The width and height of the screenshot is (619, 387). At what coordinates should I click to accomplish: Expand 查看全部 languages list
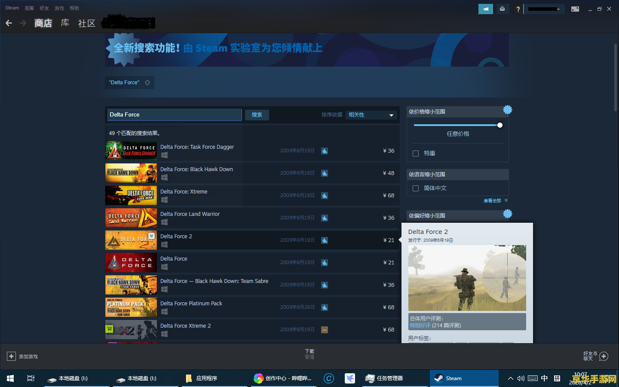(x=496, y=201)
